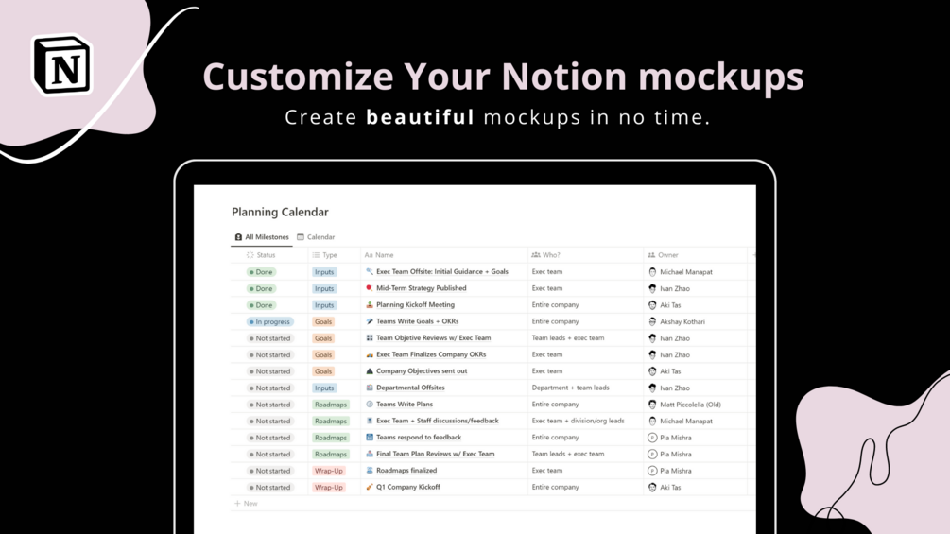This screenshot has height=534, width=950.
Task: Add a new row with the New button
Action: click(x=246, y=504)
